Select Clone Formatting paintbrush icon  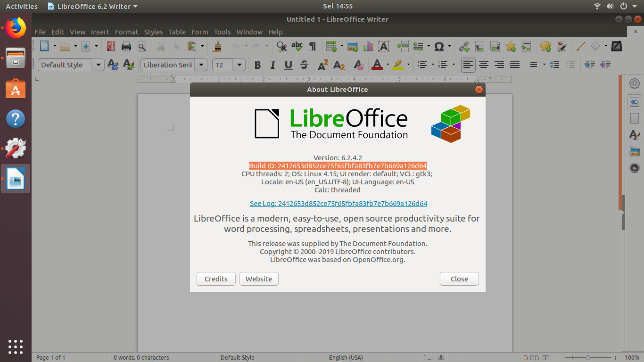click(217, 46)
